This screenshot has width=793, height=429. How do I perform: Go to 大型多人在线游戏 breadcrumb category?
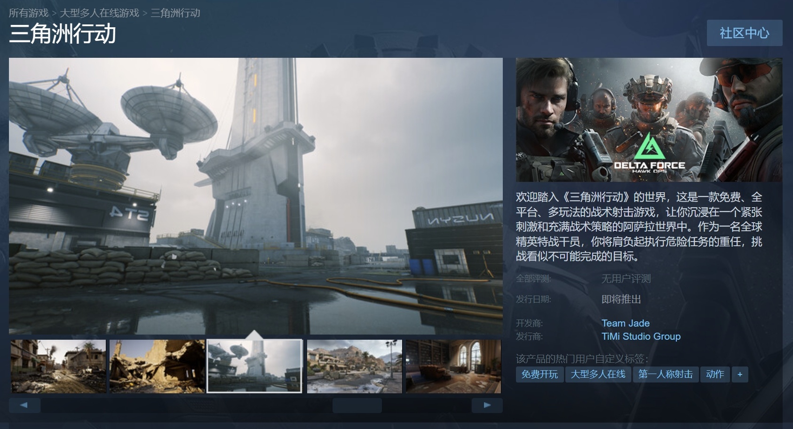pyautogui.click(x=99, y=13)
